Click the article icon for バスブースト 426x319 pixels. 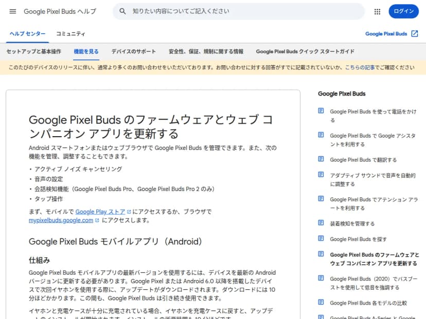321,278
